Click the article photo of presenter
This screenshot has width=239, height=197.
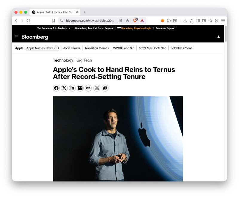pyautogui.click(x=118, y=139)
